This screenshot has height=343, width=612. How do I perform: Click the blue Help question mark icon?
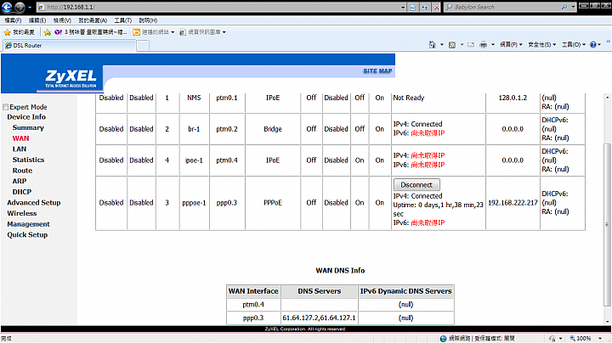click(x=593, y=45)
